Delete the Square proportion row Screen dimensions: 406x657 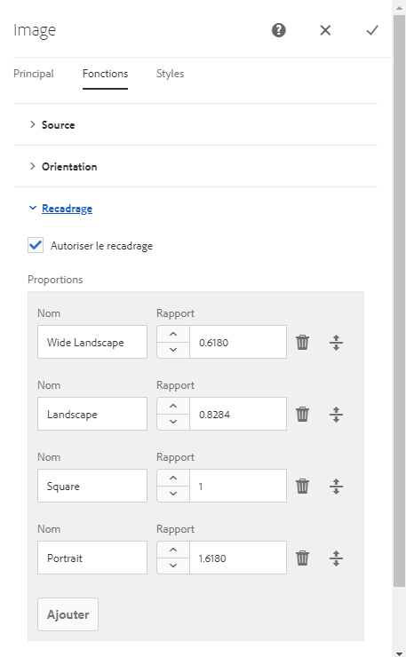pyautogui.click(x=302, y=487)
